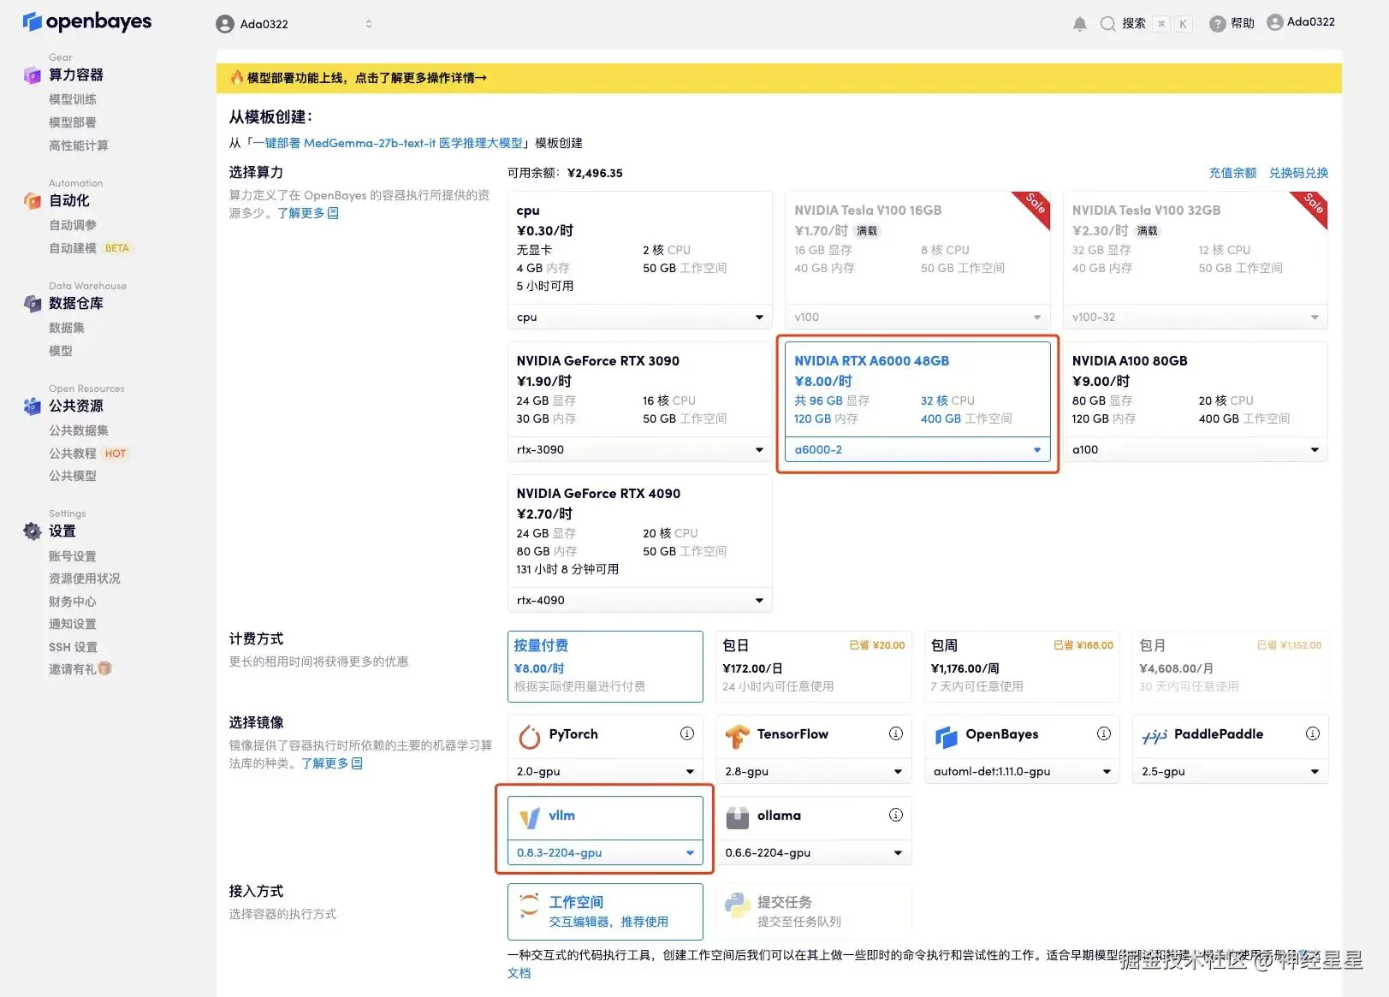Viewport: 1389px width, 997px height.
Task: Click 了解更多 under 选择算力
Action: (308, 213)
